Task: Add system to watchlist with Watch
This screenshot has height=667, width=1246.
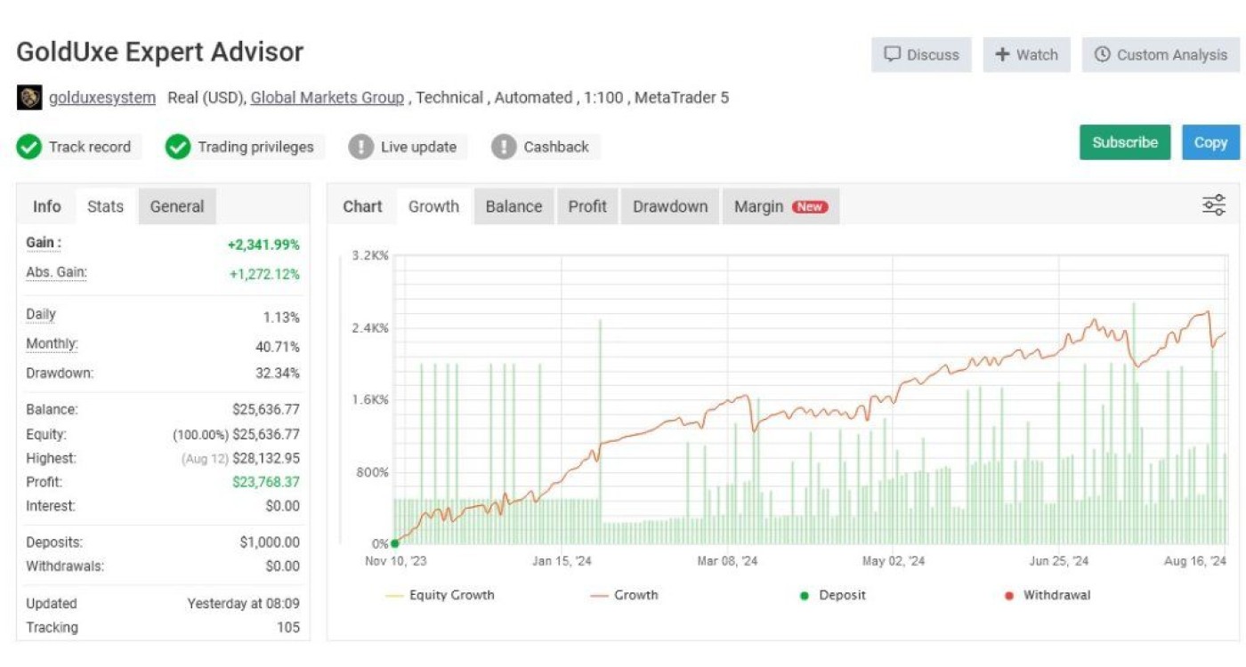Action: pos(1025,55)
